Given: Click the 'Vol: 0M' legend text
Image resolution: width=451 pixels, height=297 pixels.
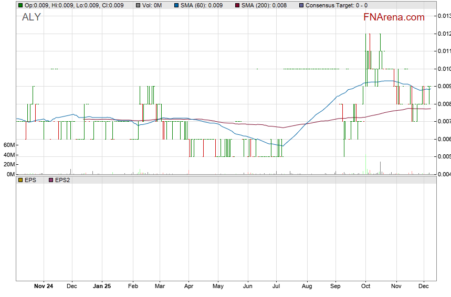Looking at the screenshot, I should [152, 5].
